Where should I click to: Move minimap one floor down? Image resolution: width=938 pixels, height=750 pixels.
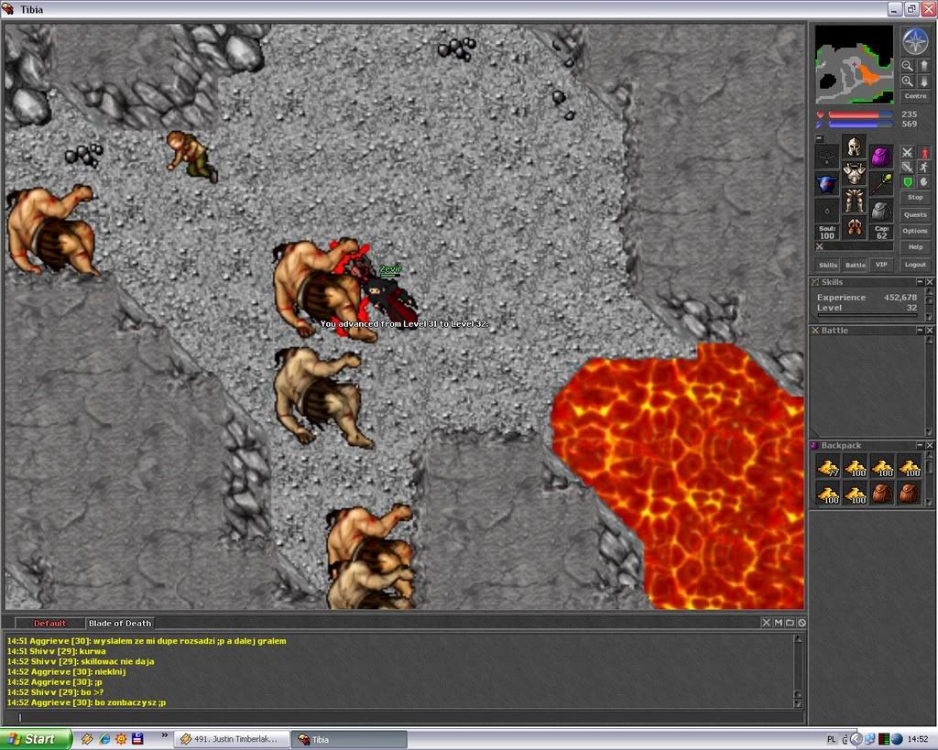coord(923,82)
